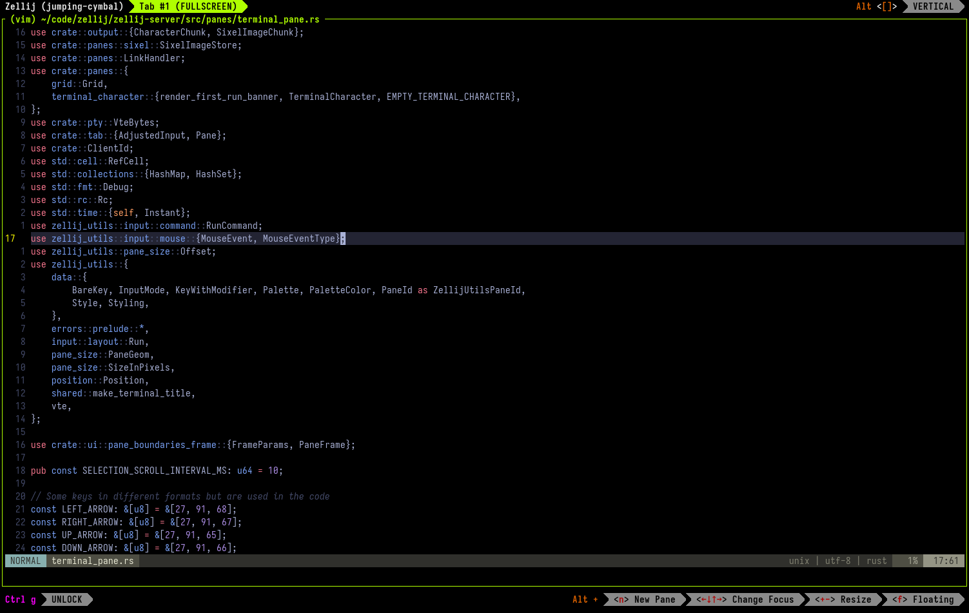Click the MouseEvent, MouseEventType import line
This screenshot has height=613, width=969.
[x=188, y=238]
